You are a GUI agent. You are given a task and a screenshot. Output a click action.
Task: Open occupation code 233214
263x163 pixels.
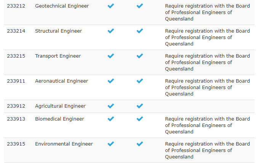16,31
